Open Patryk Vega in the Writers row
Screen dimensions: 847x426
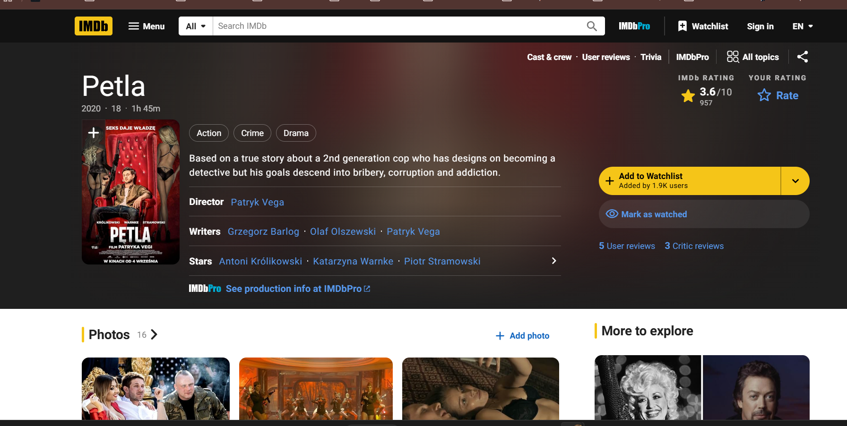[x=413, y=231]
